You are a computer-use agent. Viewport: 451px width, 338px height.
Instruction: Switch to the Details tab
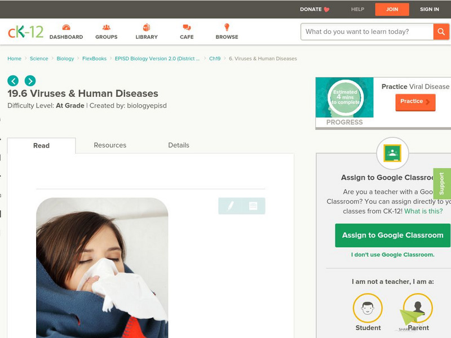point(180,145)
